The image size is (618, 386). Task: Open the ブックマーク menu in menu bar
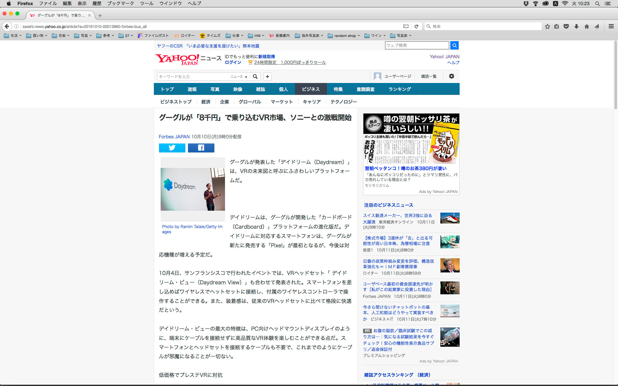pos(120,4)
